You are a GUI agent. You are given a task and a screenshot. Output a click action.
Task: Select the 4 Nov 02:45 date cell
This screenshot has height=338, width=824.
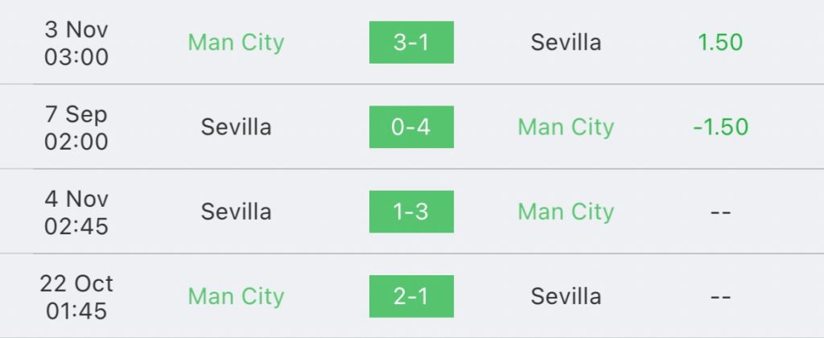coord(76,212)
